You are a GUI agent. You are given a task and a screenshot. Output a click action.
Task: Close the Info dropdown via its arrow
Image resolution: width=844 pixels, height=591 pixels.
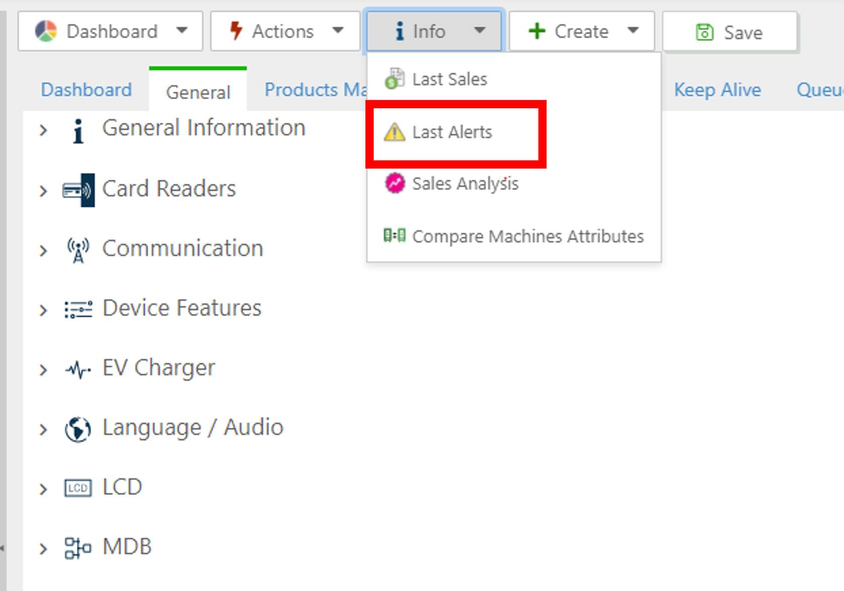pos(480,30)
